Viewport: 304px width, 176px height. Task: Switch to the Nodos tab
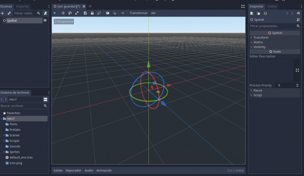coord(272,6)
